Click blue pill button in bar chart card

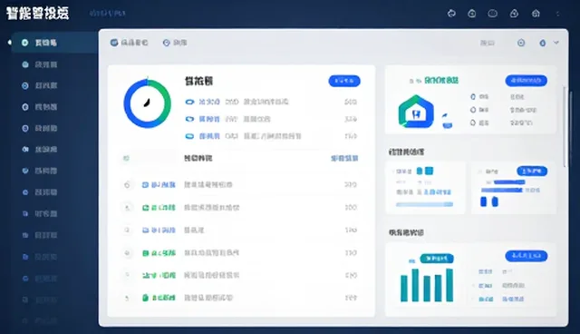point(526,256)
